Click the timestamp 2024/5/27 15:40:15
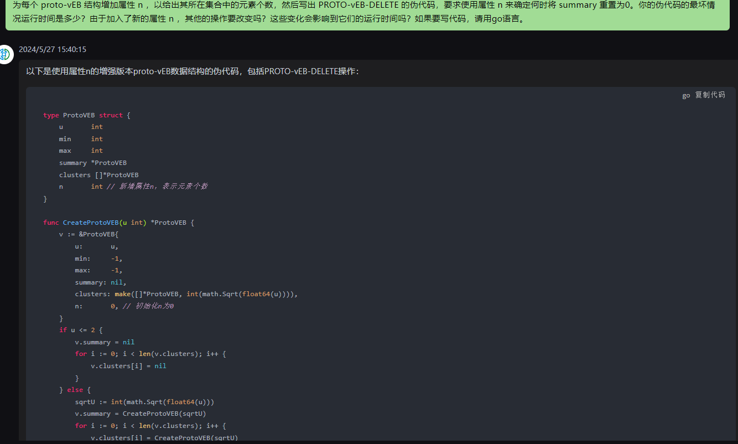Screen dimensions: 738x444 pos(53,49)
